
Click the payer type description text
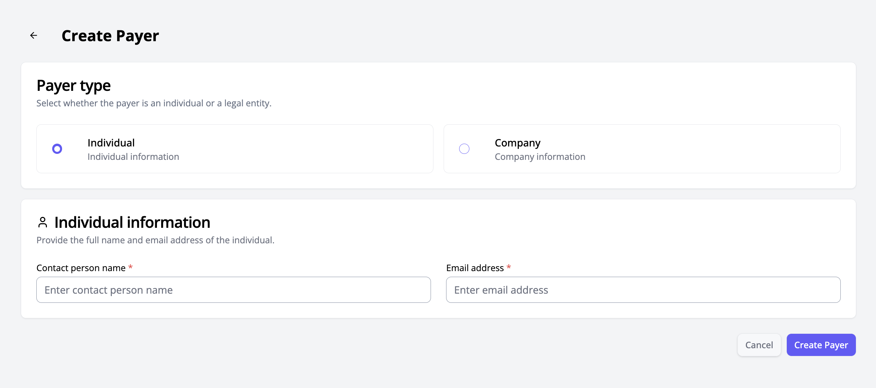(154, 103)
